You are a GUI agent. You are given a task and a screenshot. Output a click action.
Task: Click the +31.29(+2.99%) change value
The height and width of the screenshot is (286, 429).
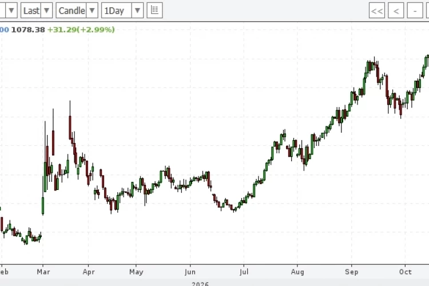click(x=81, y=30)
